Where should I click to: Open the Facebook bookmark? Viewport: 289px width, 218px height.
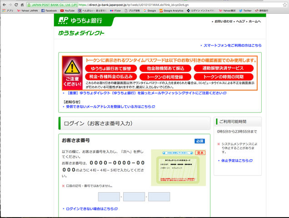[x=49, y=11]
